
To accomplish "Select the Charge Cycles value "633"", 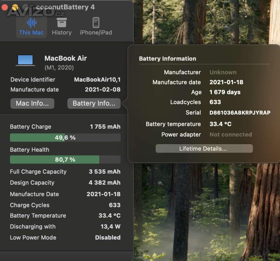I will pyautogui.click(x=115, y=205).
